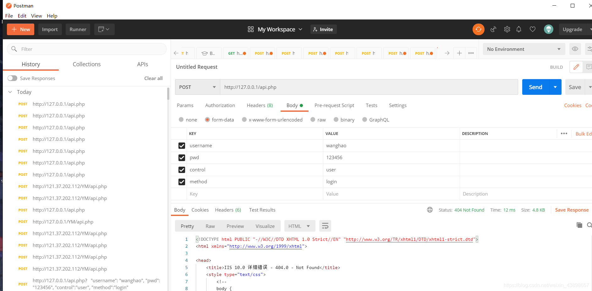Click the Filter search magnifier icon
Screen dimensions: 592x291
coord(14,49)
